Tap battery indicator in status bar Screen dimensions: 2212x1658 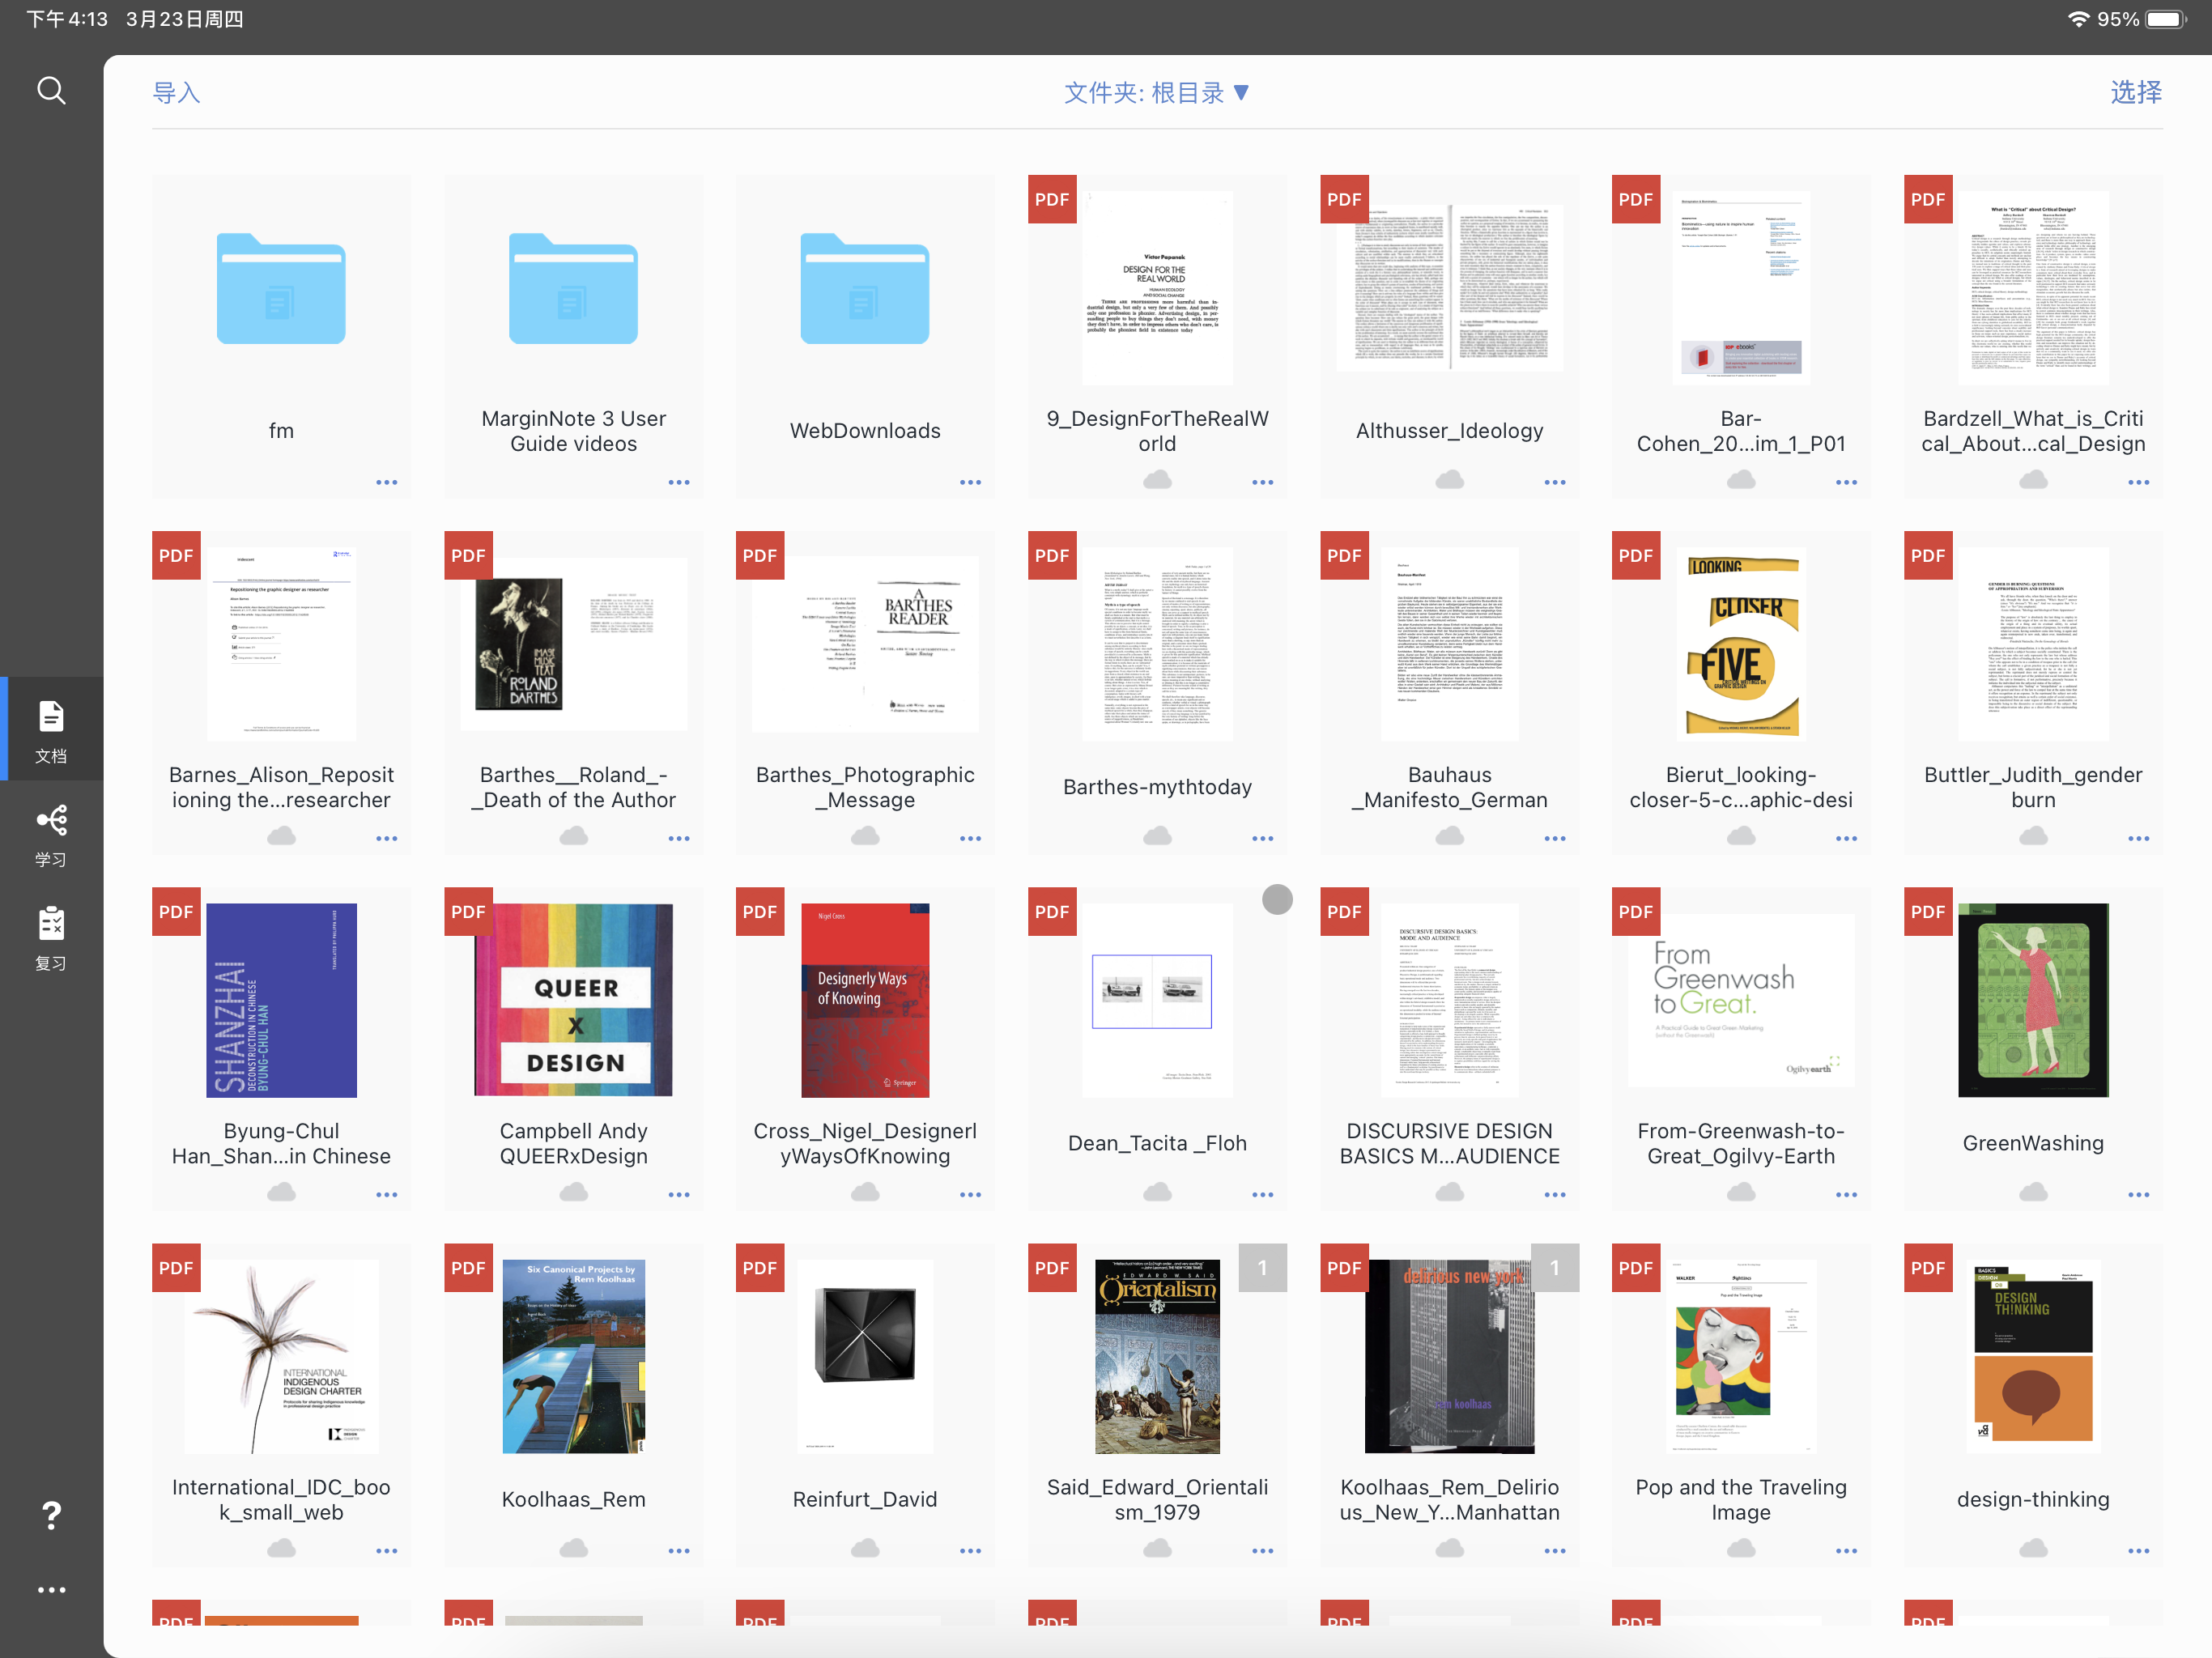click(2165, 19)
